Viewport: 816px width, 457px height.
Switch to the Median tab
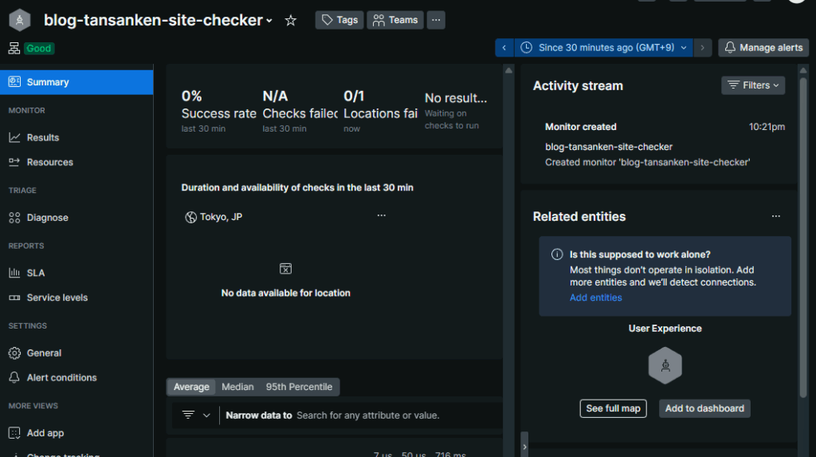click(237, 387)
